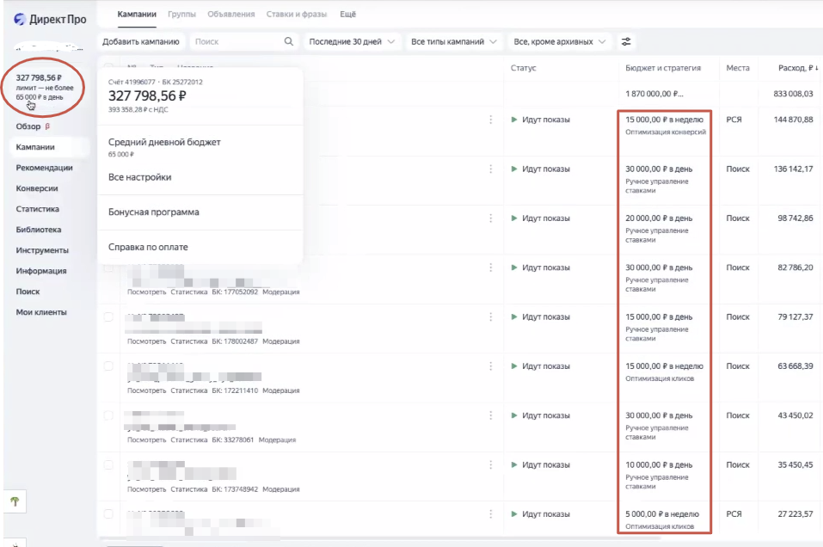Screen dimensions: 823x547
Task: Tick checkbox of last campaign, 27 223,57
Action: (108, 514)
